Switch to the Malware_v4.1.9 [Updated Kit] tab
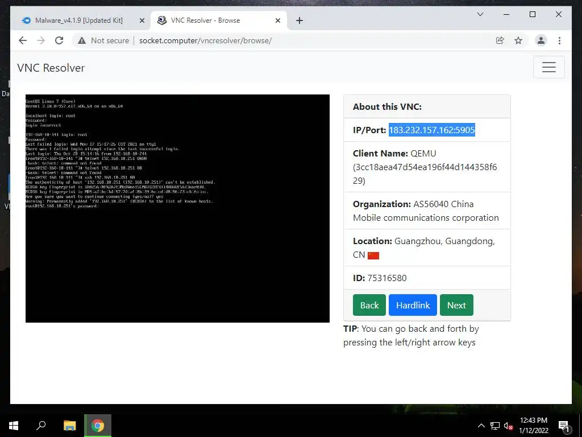 pyautogui.click(x=78, y=20)
